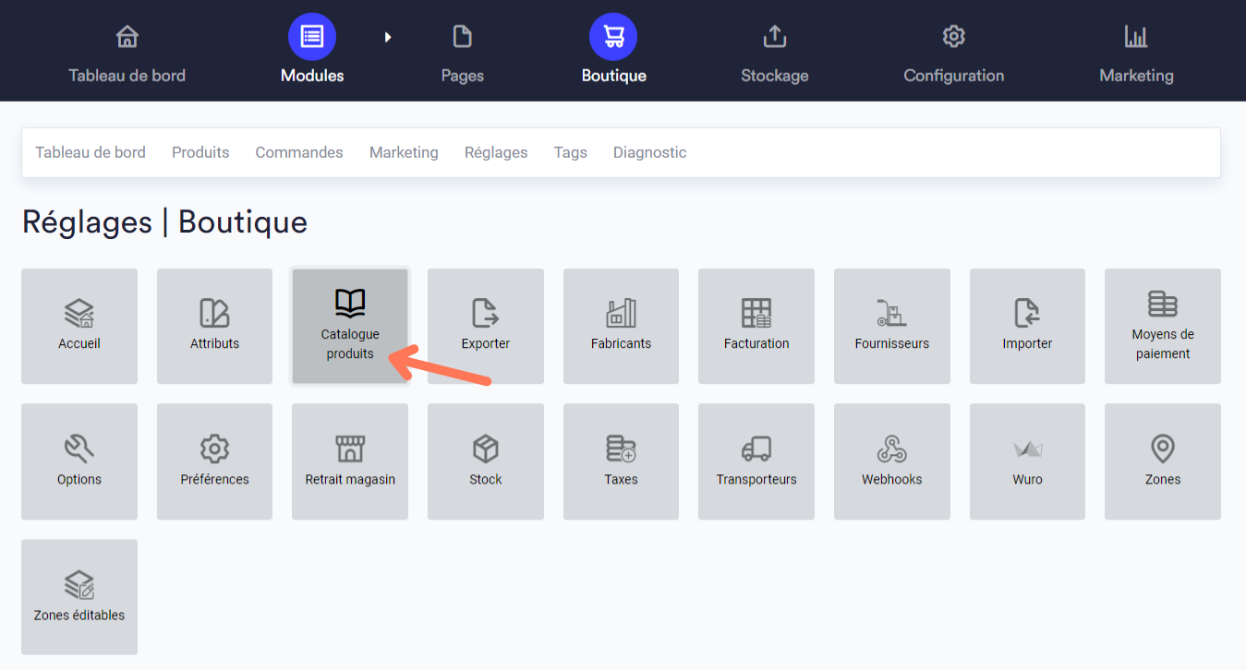Switch to the Tags tab
The image size is (1246, 670).
click(x=571, y=152)
